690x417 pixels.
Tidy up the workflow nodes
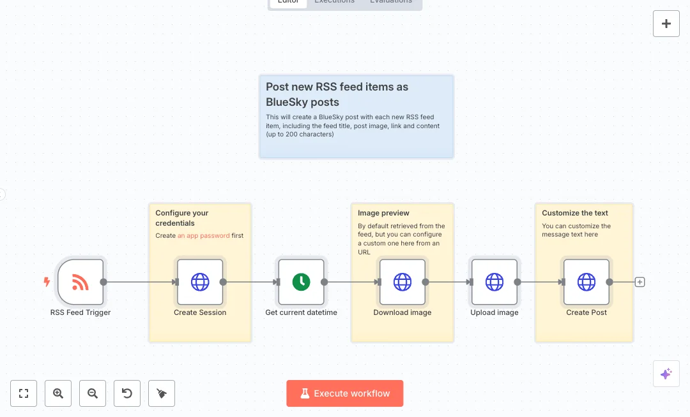162,393
